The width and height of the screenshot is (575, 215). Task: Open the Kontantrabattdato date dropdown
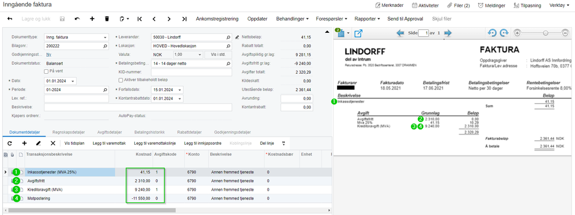180,99
